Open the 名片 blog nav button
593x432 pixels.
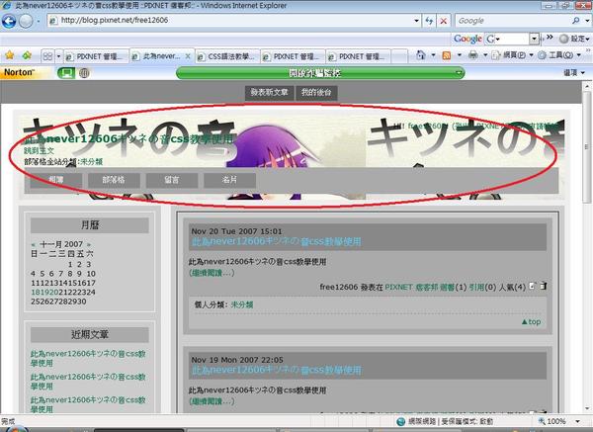click(x=229, y=180)
